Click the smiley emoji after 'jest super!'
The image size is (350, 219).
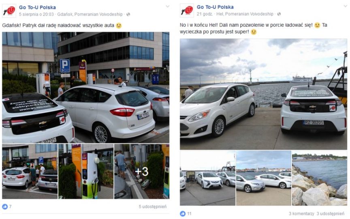253,32
